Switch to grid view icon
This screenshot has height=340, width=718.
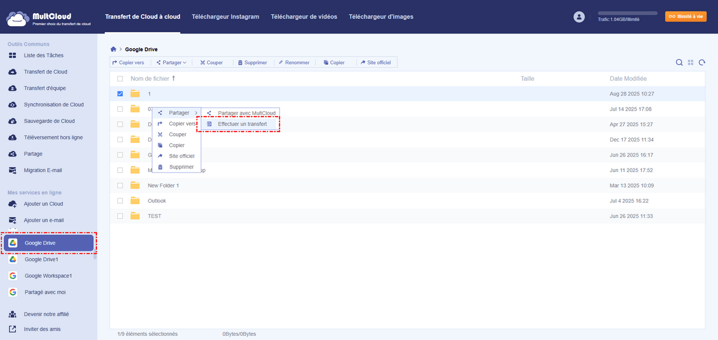[690, 63]
